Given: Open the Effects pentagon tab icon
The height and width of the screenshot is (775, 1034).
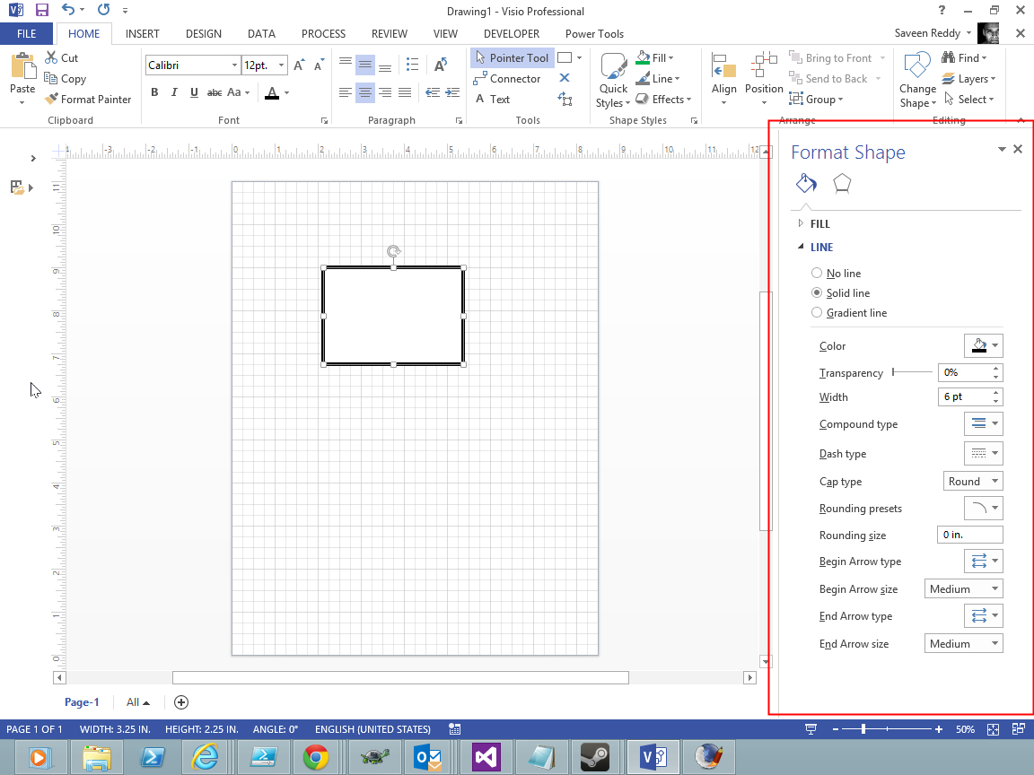Looking at the screenshot, I should (842, 184).
